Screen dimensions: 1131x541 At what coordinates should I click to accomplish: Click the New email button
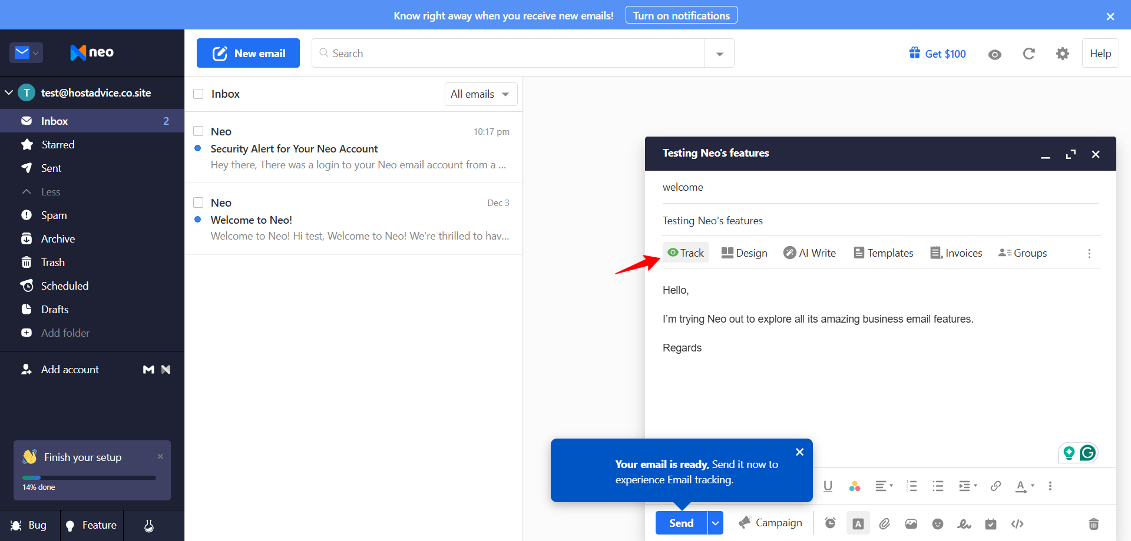(x=248, y=53)
